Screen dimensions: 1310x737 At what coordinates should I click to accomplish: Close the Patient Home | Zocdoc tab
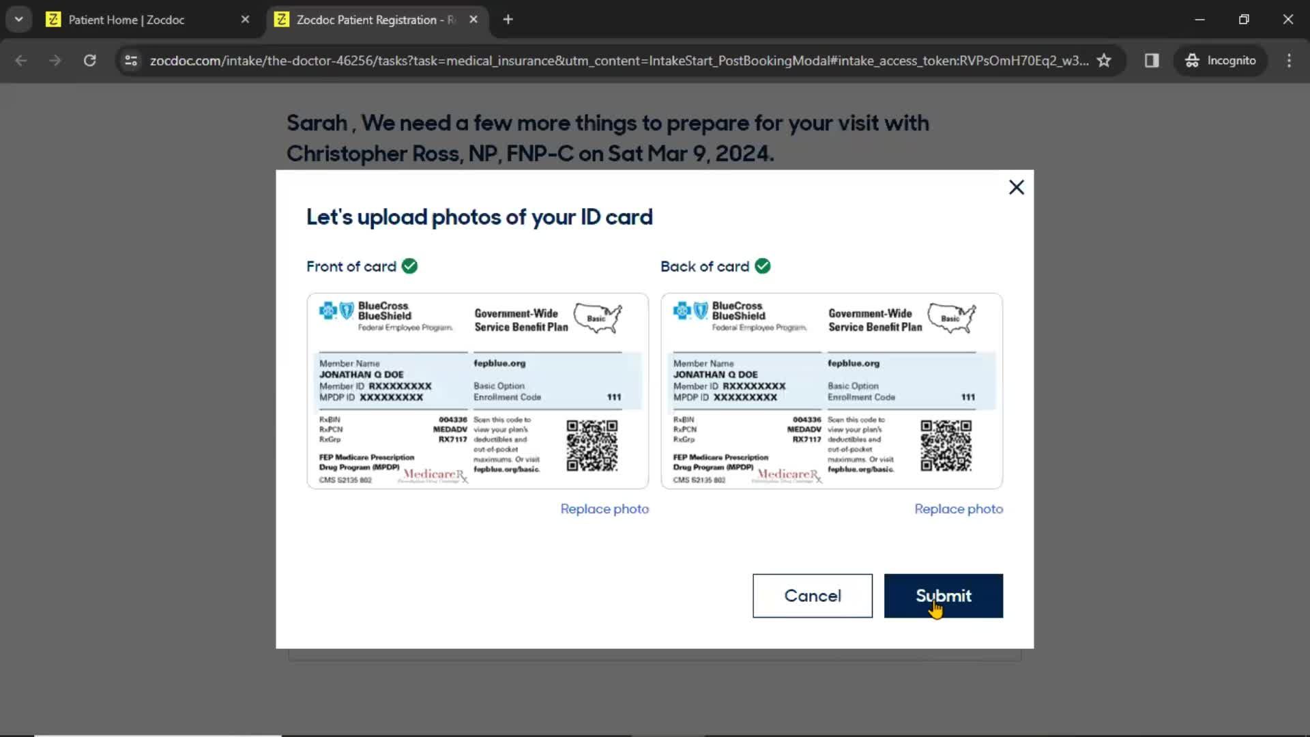click(x=245, y=20)
